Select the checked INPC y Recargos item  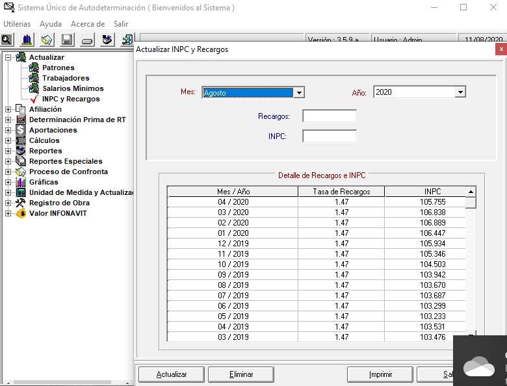tap(70, 99)
